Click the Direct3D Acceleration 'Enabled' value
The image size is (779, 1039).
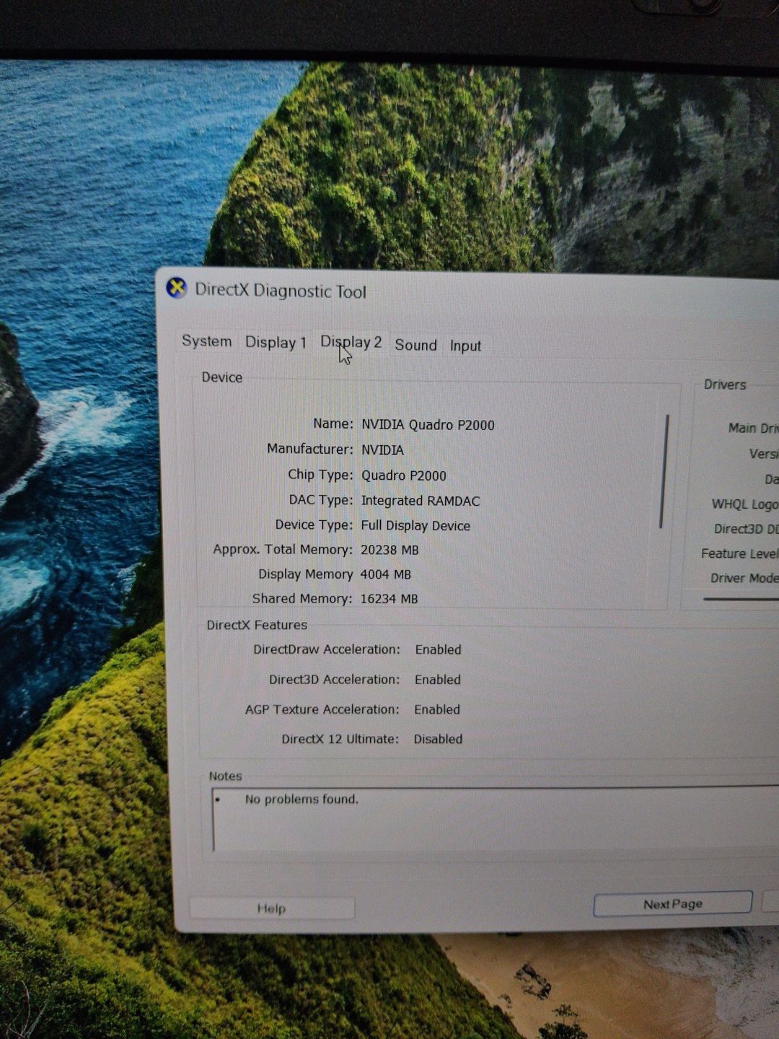pos(437,680)
